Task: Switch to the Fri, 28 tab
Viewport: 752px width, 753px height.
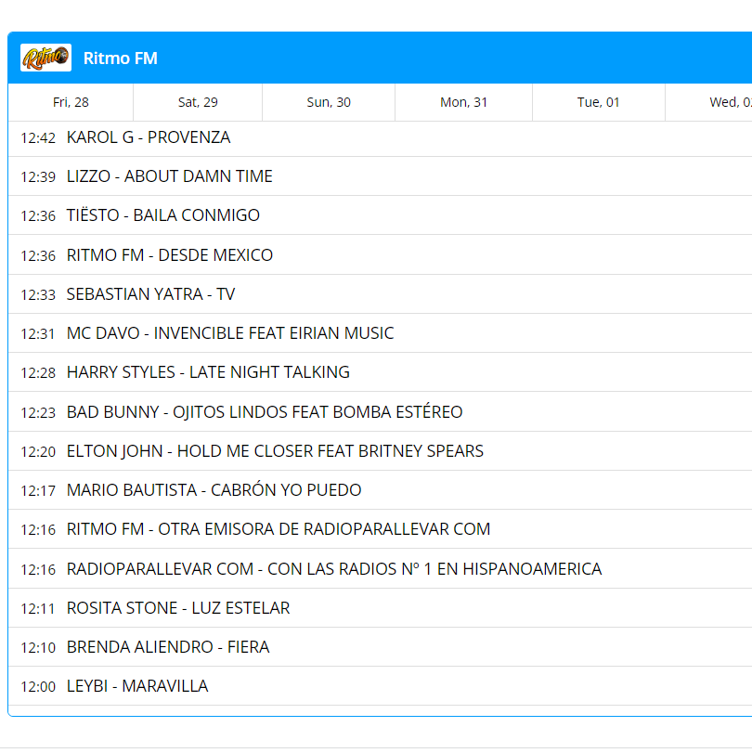Action: (71, 102)
